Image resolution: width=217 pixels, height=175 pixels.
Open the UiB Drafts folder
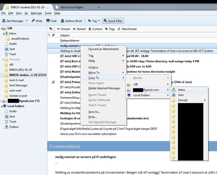point(13,44)
